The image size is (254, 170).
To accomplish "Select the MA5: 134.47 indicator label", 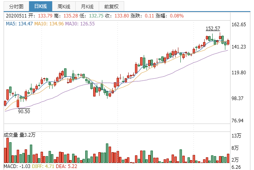I will click(19, 24).
